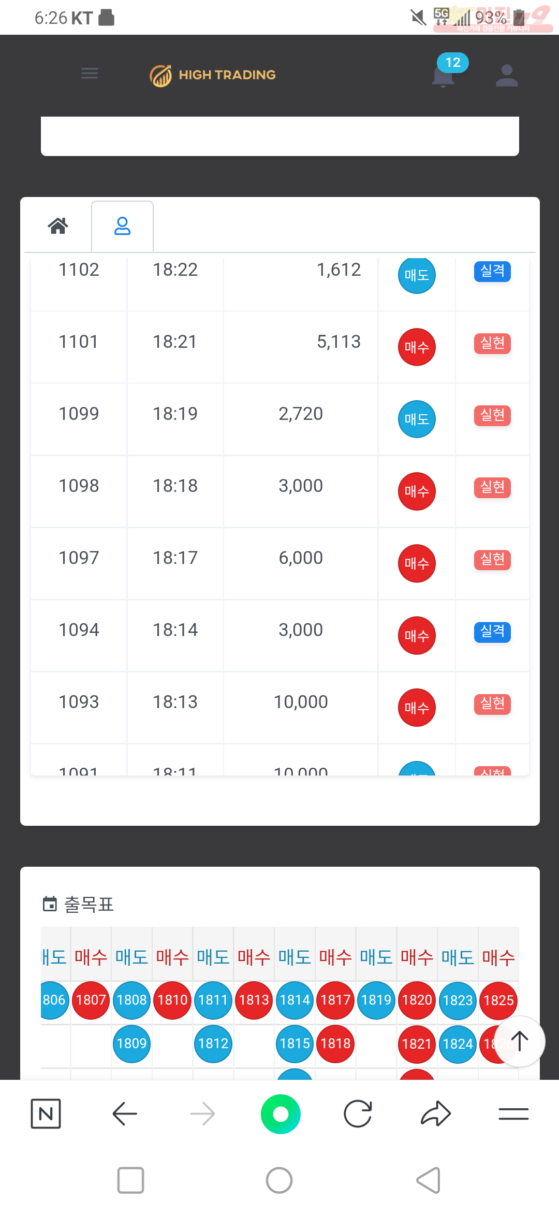
Task: Tap the scroll-to-top arrow button
Action: [519, 1041]
